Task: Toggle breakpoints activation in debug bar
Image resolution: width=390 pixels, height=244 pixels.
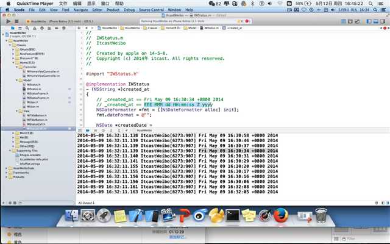Action: click(x=87, y=130)
